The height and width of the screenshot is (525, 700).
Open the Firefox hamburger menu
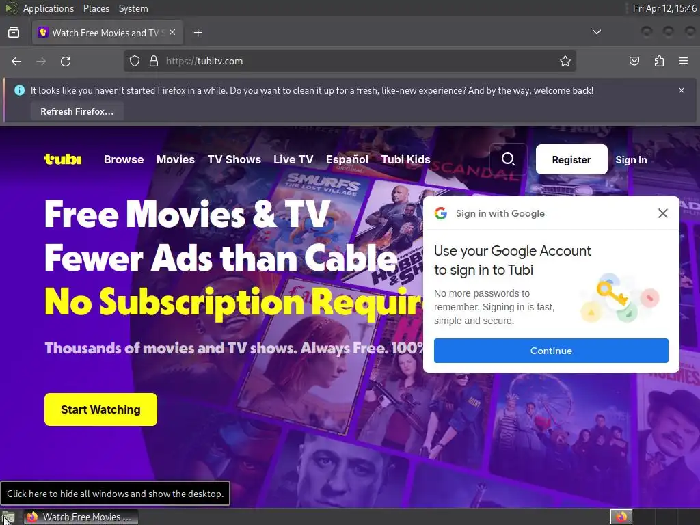coord(684,61)
